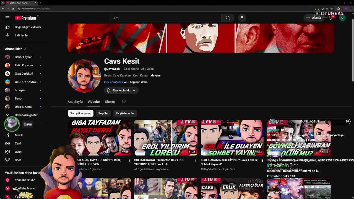
Task: Open options menu for ERKEK ADAM NASIL GİYİNİR video
Action: click(262, 160)
